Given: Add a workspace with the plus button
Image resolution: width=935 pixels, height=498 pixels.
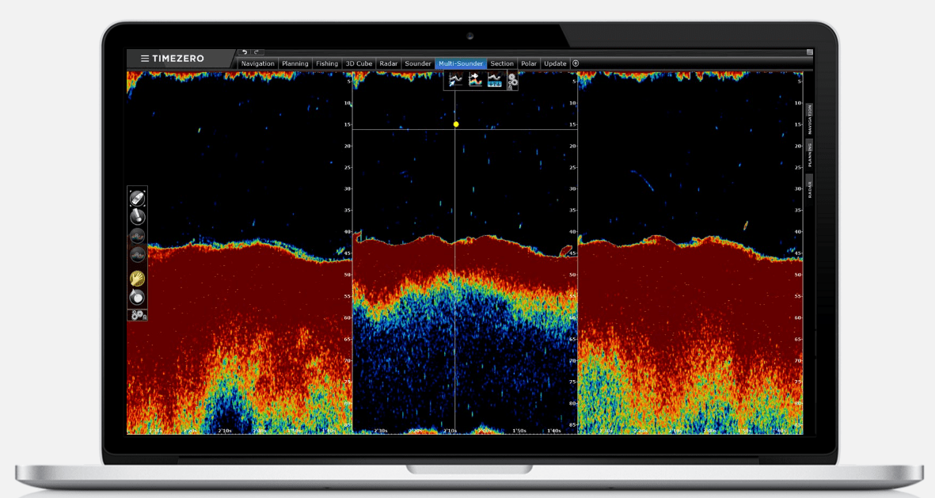Looking at the screenshot, I should 576,63.
